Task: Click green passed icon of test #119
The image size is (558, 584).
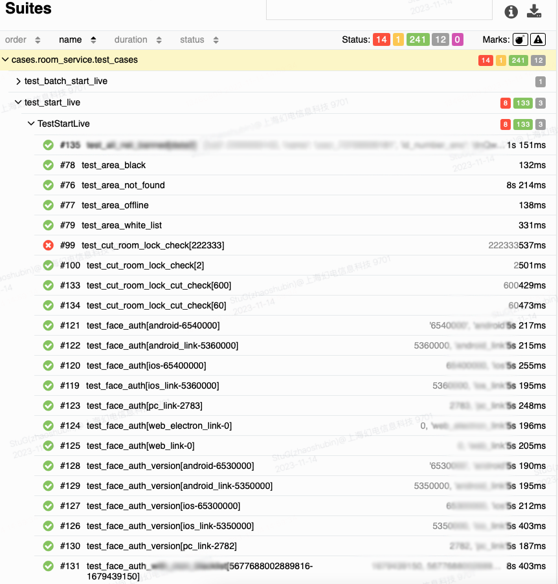Action: point(48,386)
